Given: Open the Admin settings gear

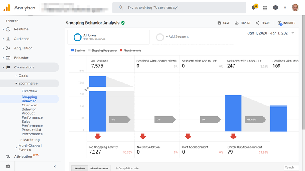Looking at the screenshot, I should (8, 166).
